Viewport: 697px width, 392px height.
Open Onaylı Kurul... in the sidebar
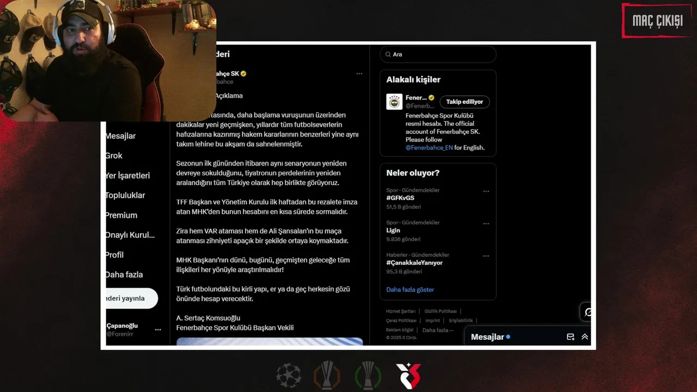point(130,235)
